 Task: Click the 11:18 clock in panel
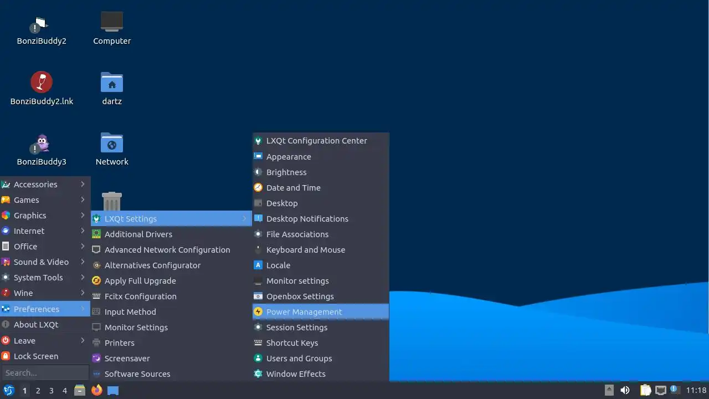tap(696, 390)
